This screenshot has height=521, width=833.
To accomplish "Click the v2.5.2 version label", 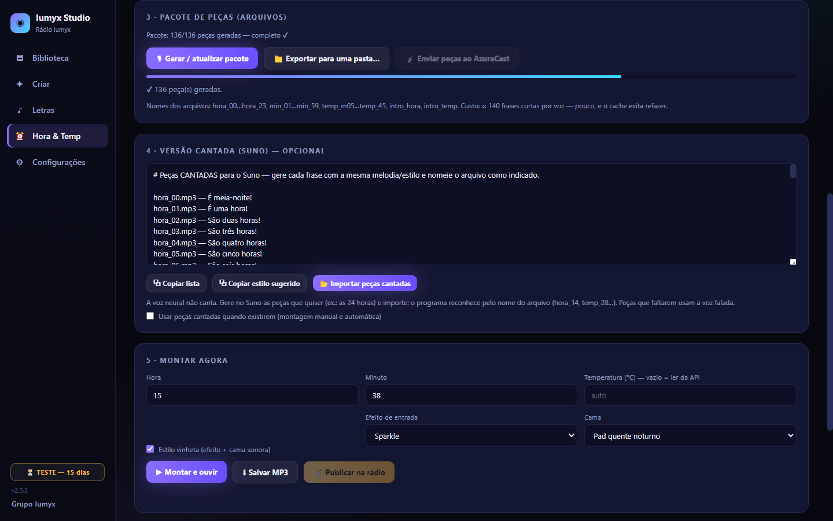I will click(x=20, y=490).
